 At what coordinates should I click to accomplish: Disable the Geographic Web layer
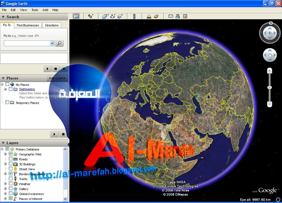11,154
